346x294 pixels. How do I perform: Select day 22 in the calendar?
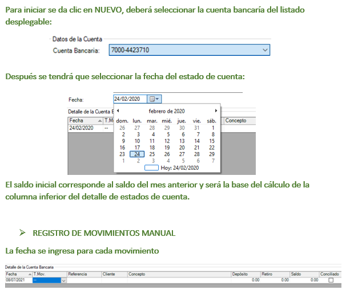coord(212,148)
